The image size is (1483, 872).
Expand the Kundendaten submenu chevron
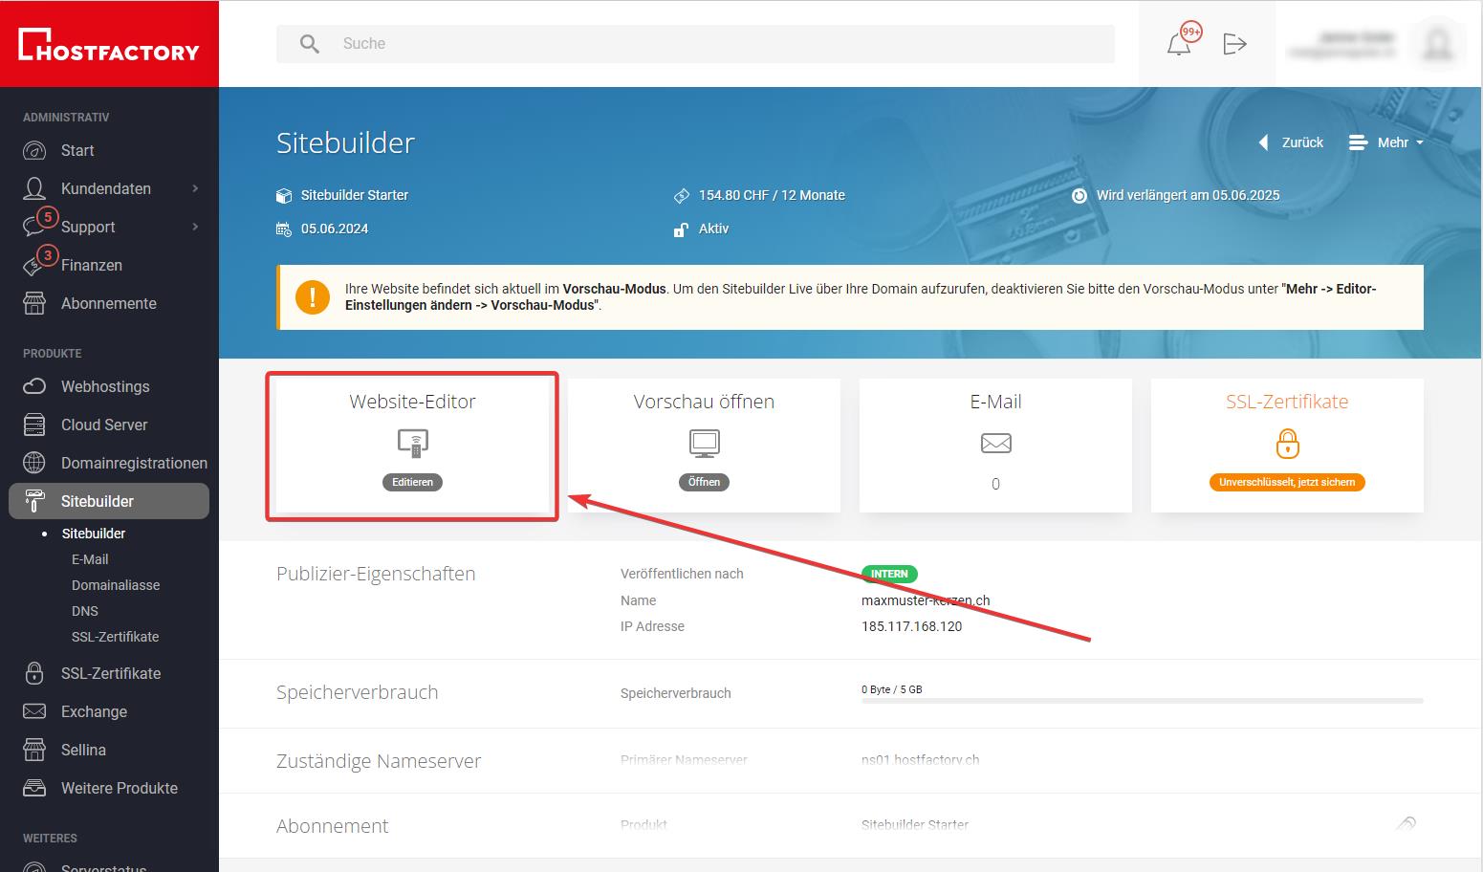[195, 188]
